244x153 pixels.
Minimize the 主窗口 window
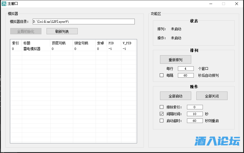click(x=211, y=4)
